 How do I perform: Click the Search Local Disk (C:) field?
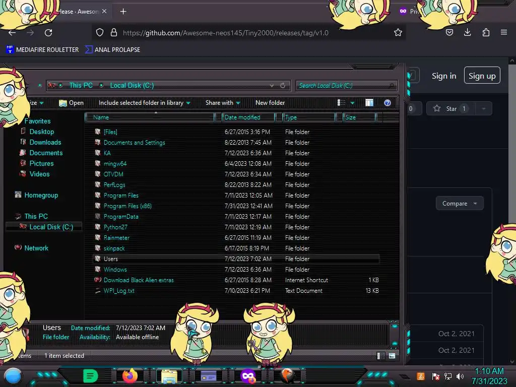click(346, 86)
